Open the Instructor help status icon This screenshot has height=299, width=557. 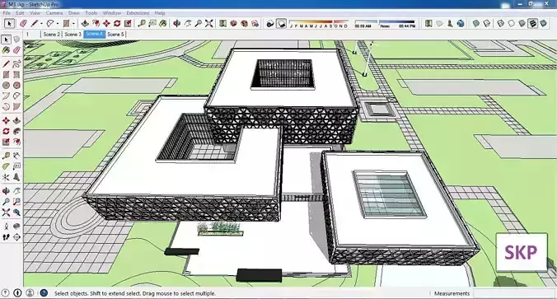tap(44, 293)
